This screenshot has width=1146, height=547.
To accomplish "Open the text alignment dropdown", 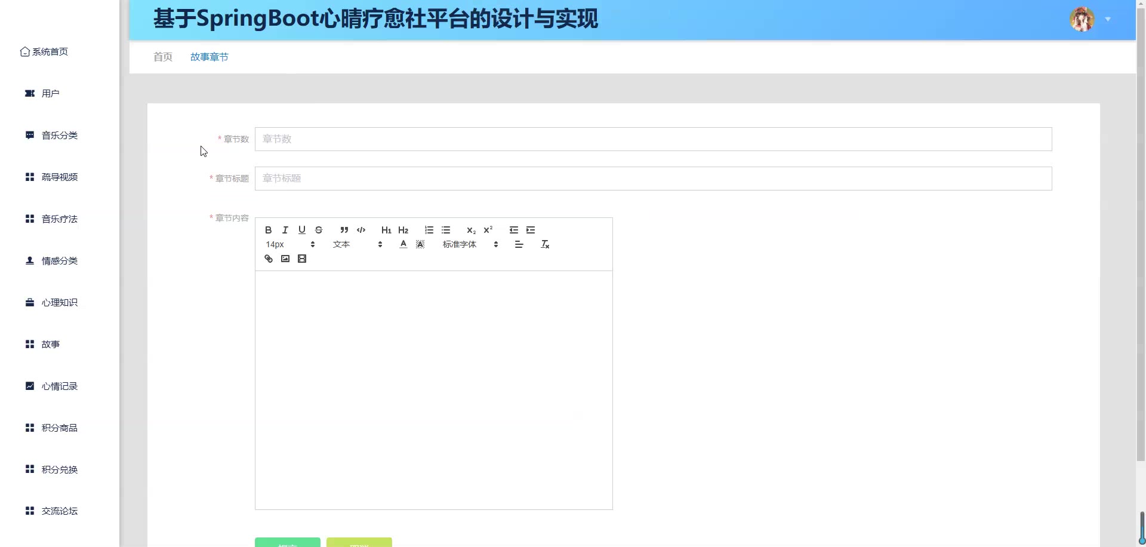I will [519, 244].
